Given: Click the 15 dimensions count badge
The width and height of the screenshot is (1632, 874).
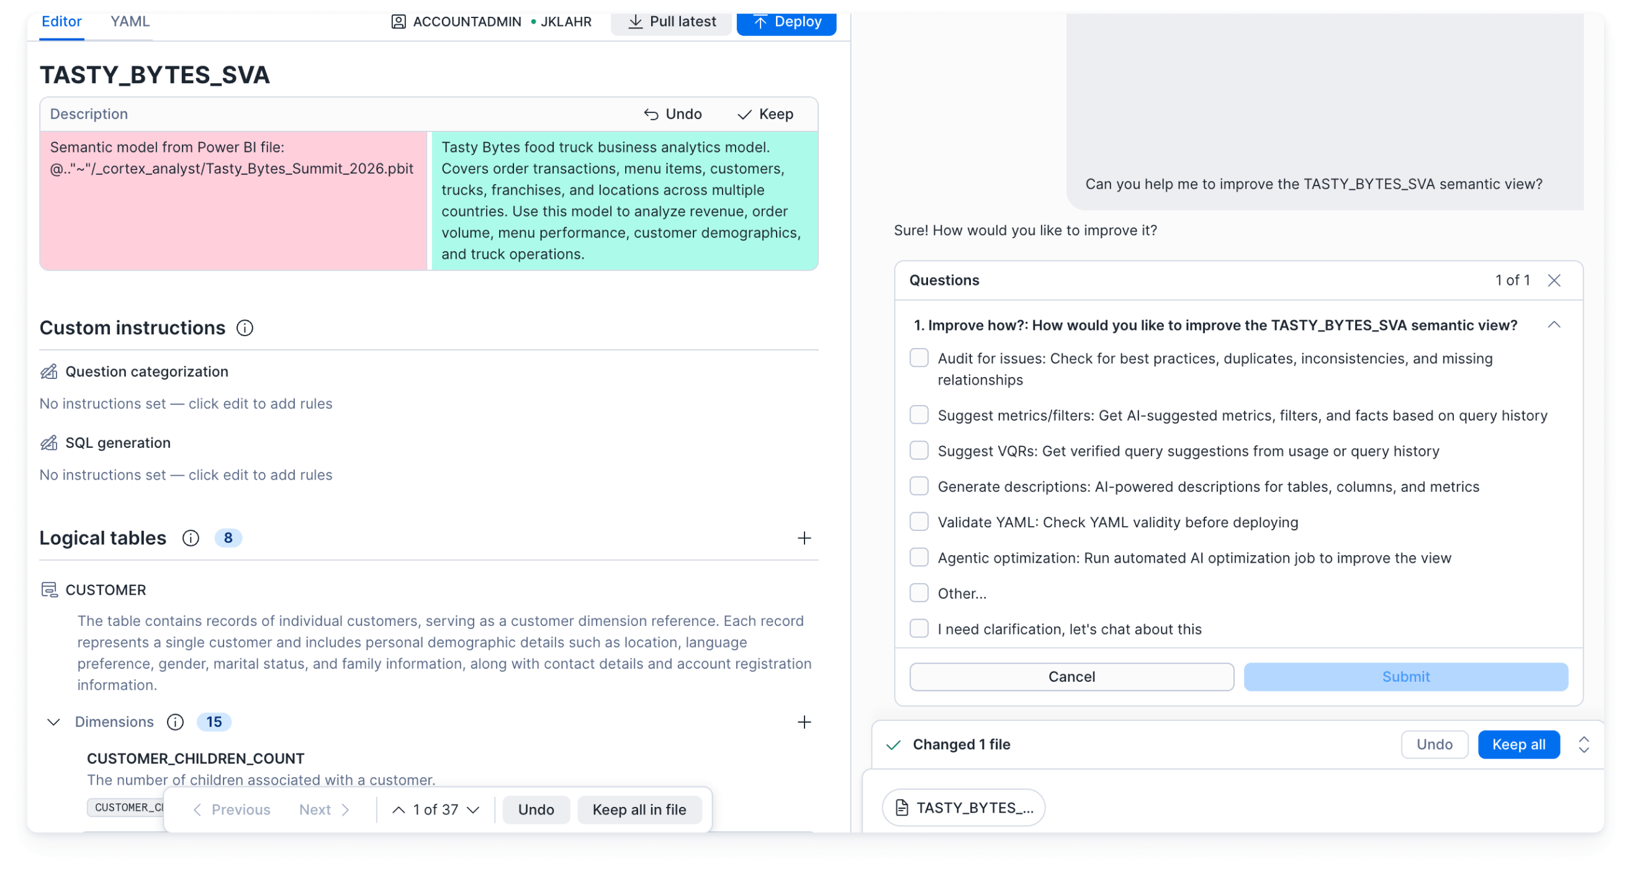Looking at the screenshot, I should [214, 722].
